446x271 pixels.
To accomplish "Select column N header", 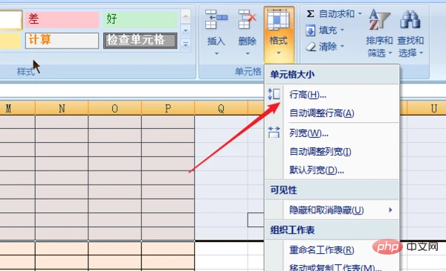I will 62,108.
